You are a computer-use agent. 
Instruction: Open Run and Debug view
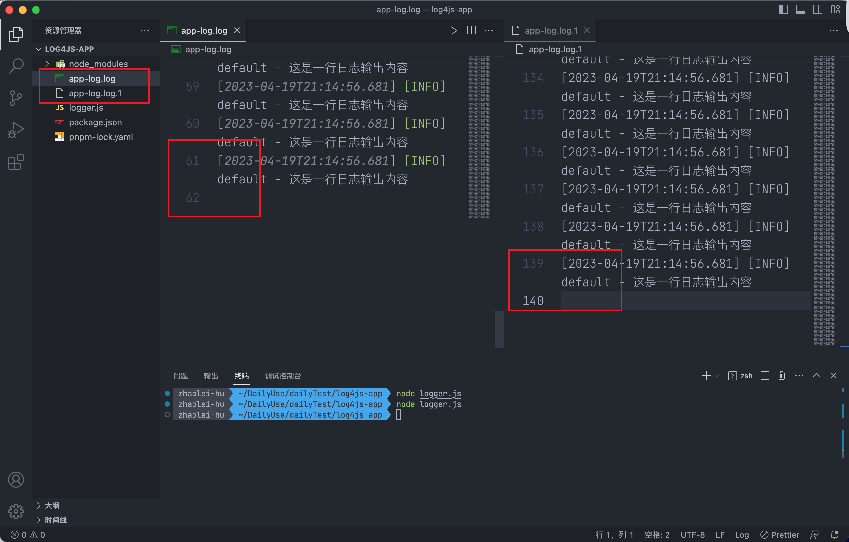pyautogui.click(x=16, y=130)
